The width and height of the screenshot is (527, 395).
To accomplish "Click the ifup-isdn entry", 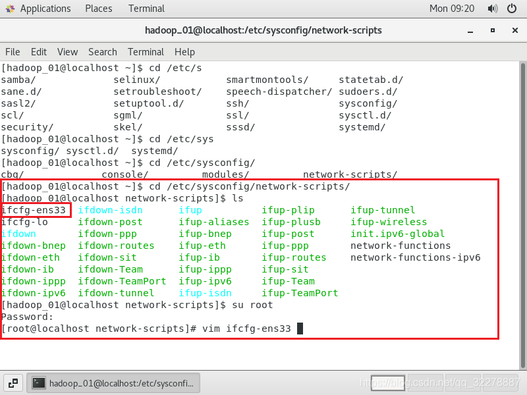I will click(205, 293).
